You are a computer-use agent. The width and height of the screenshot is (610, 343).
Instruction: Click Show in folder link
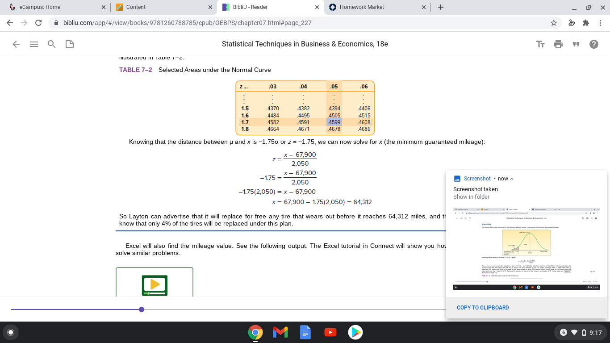click(x=471, y=197)
